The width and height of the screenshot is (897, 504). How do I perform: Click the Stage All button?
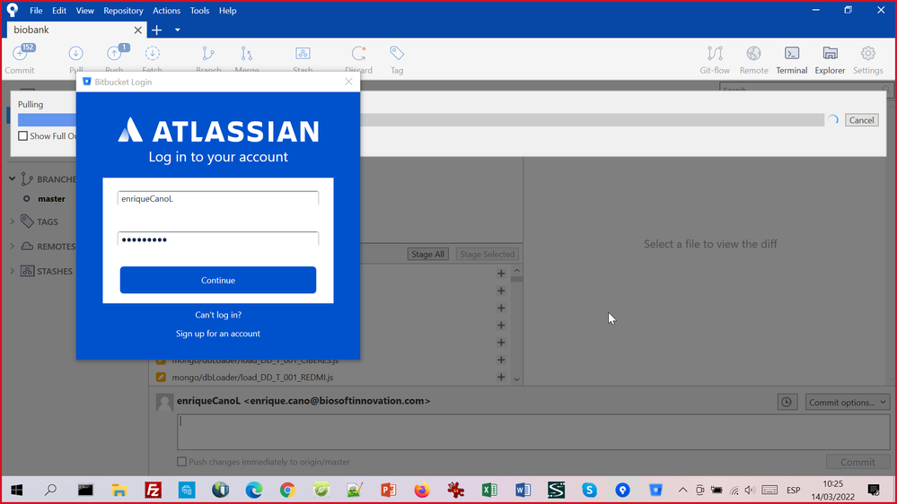(x=428, y=255)
